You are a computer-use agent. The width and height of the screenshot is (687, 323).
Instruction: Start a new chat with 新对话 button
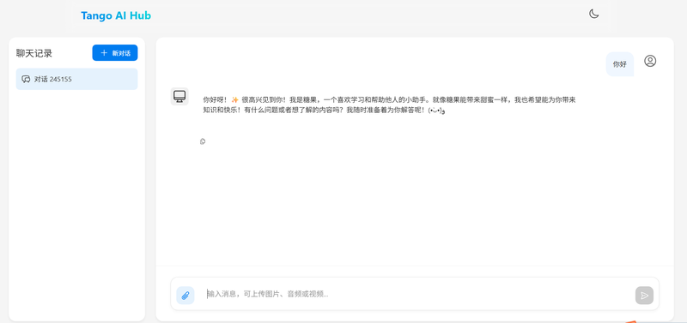(x=115, y=53)
